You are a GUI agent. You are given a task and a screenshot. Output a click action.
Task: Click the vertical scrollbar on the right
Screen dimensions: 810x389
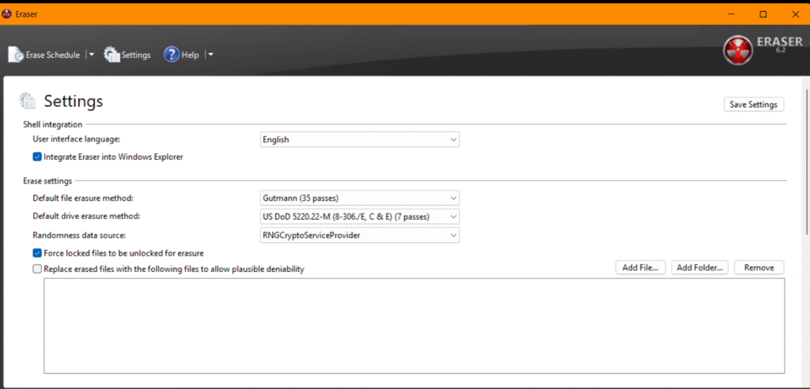click(x=807, y=161)
